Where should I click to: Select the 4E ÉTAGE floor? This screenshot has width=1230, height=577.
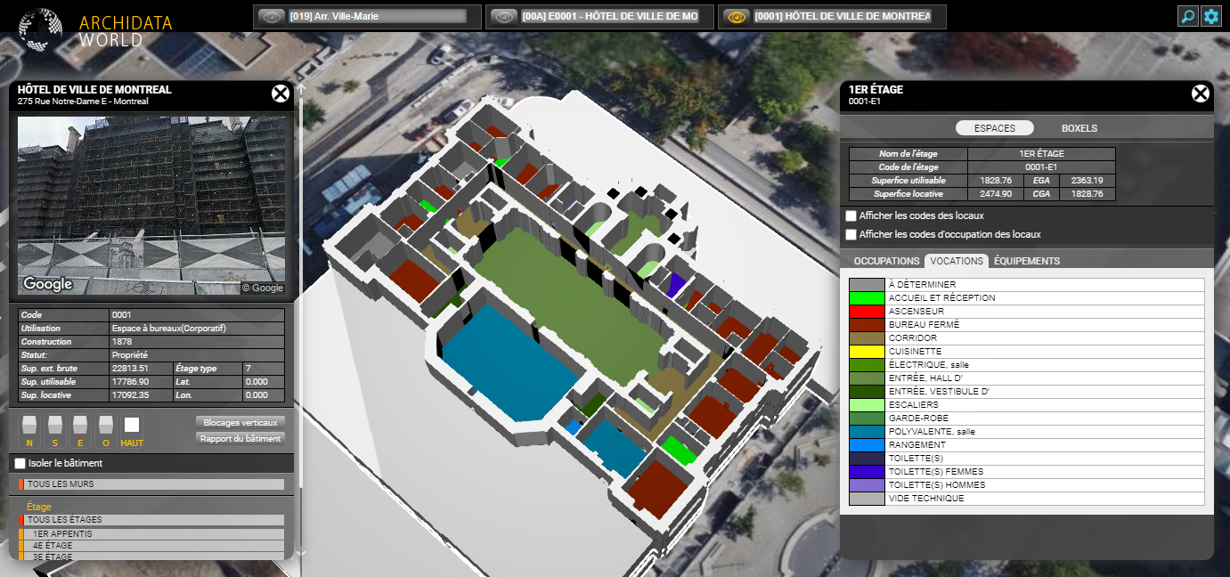pyautogui.click(x=151, y=546)
